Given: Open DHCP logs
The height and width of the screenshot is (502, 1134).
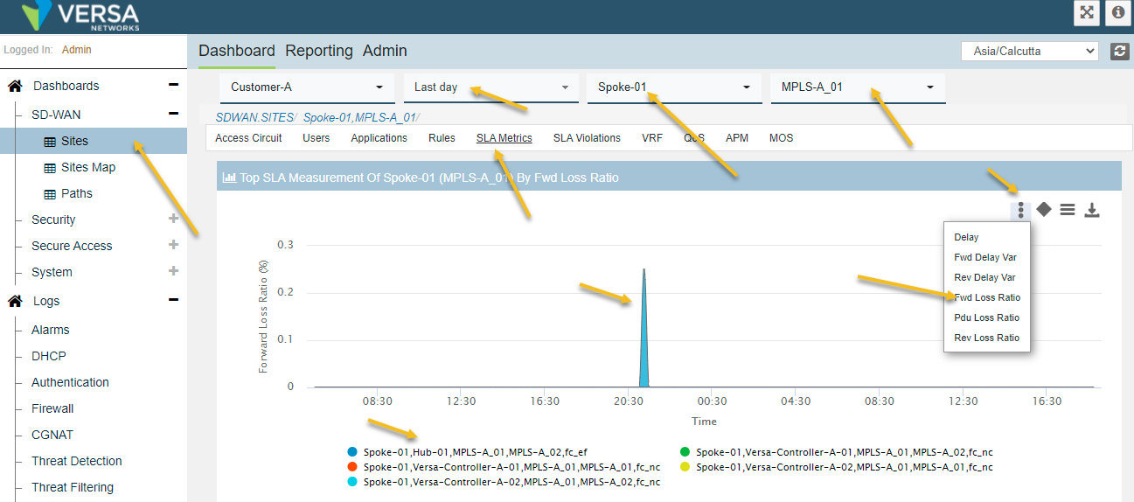Looking at the screenshot, I should 49,356.
